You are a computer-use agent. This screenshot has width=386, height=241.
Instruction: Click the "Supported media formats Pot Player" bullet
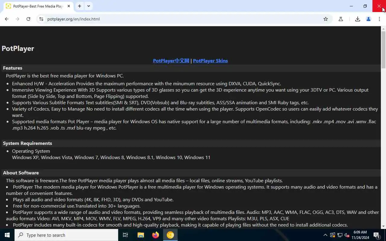pos(194,125)
